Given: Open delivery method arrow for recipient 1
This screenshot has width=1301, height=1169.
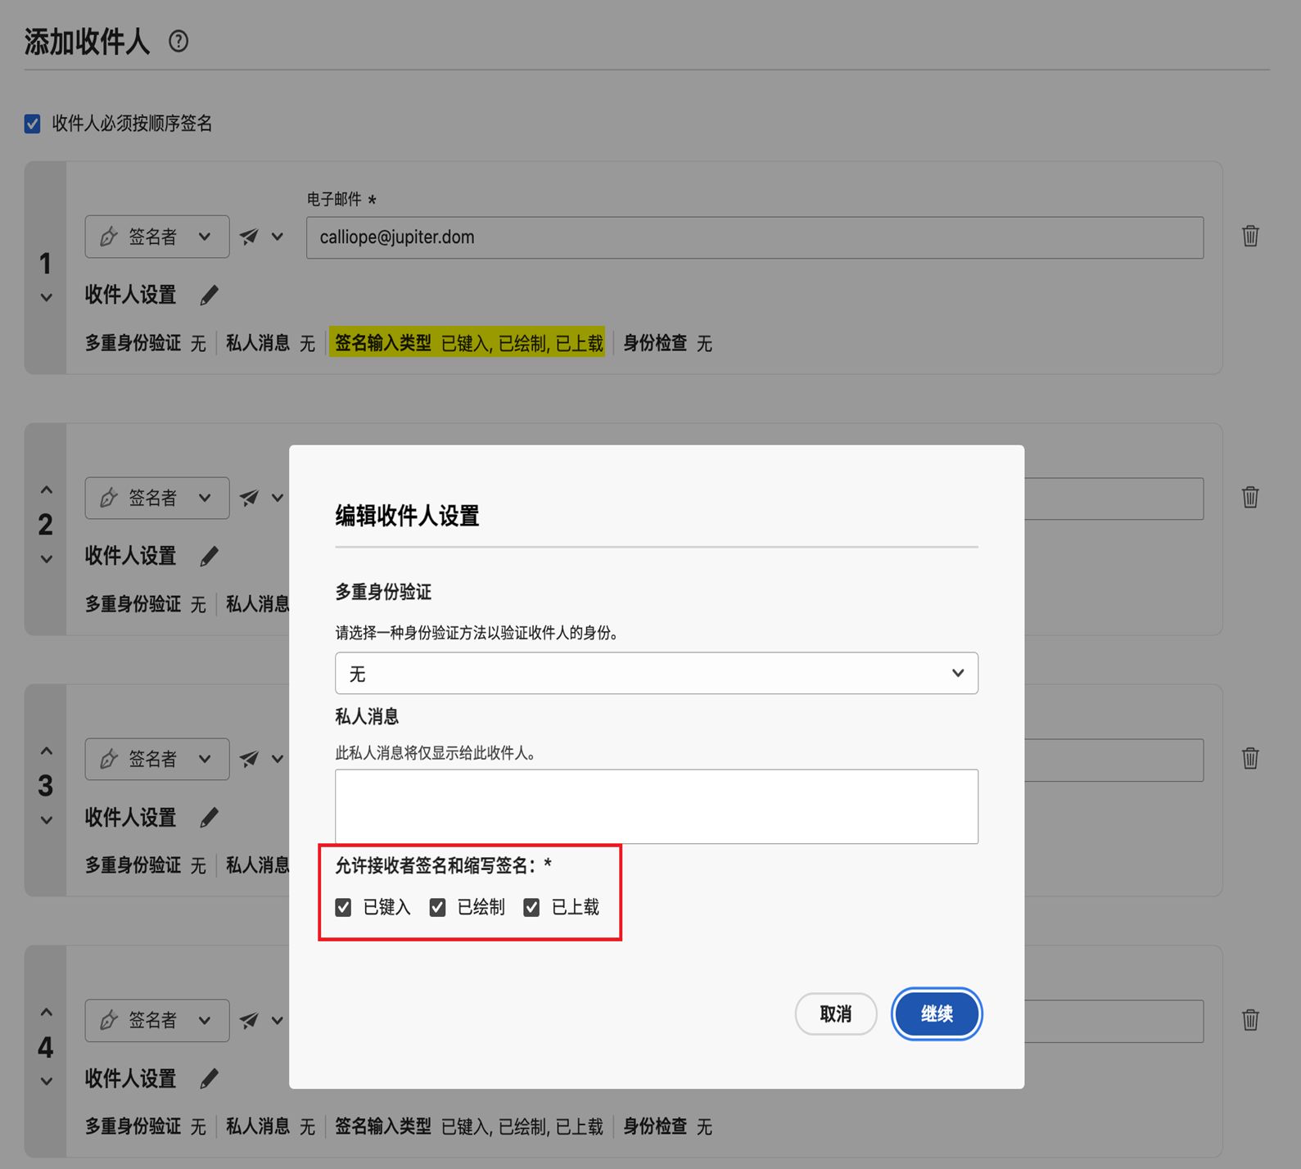Looking at the screenshot, I should click(278, 237).
